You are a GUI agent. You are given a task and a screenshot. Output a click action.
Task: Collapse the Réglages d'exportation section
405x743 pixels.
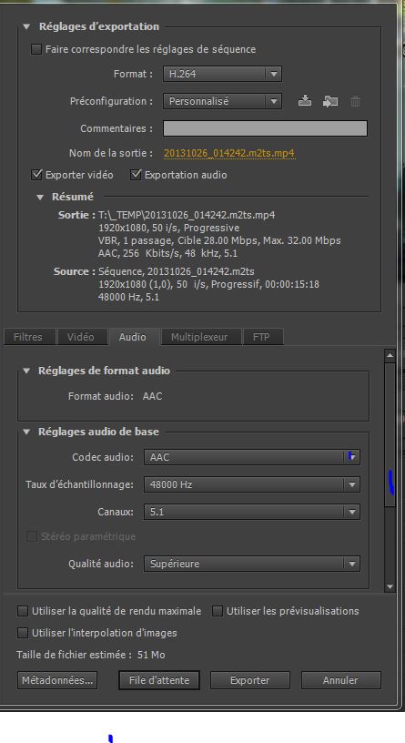(26, 26)
